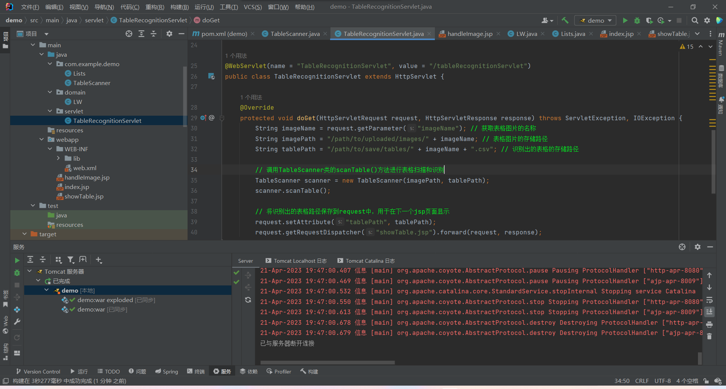Image resolution: width=726 pixels, height=389 pixels.
Task: Open Search Everywhere magnifier icon
Action: point(695,20)
